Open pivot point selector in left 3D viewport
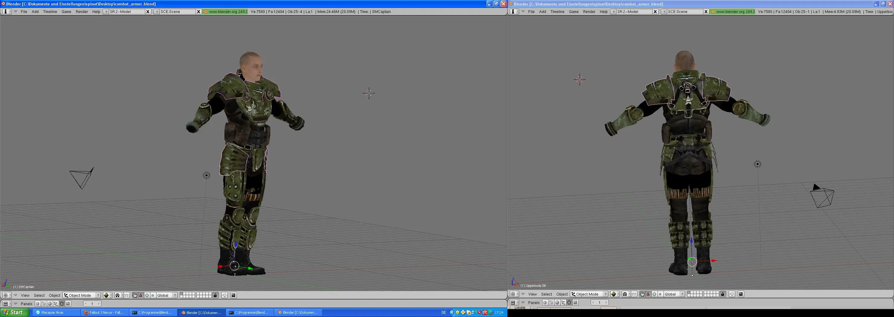Viewport: 894px width, 317px height. [x=119, y=296]
